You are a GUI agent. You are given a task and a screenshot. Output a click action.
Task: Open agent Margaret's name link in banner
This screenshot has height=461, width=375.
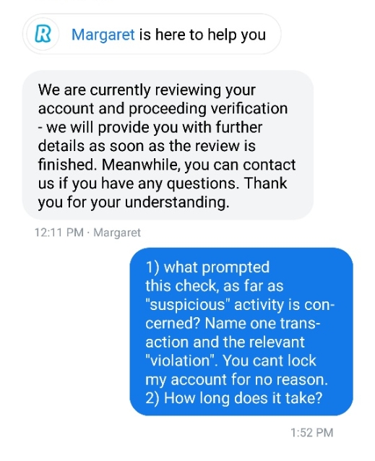coord(103,35)
